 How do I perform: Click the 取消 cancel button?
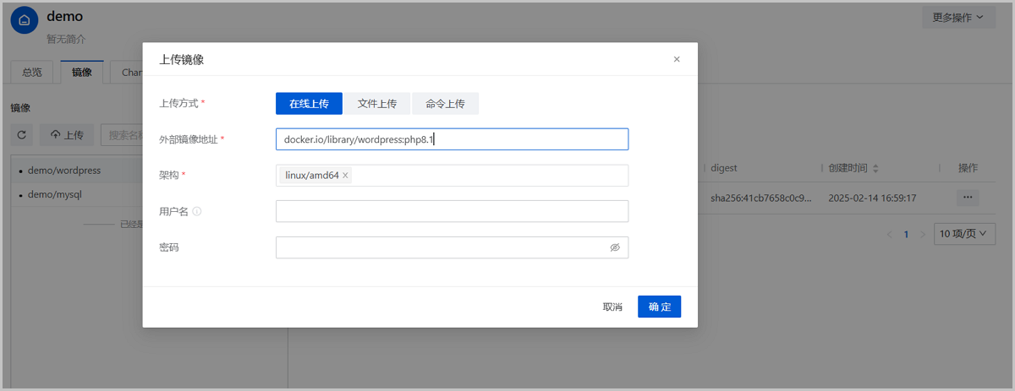click(x=612, y=307)
